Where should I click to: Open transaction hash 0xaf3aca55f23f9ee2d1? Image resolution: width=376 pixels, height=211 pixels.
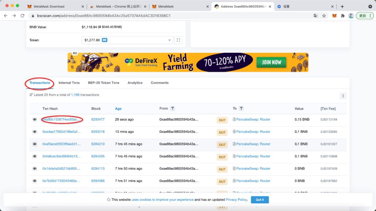[x=62, y=144]
